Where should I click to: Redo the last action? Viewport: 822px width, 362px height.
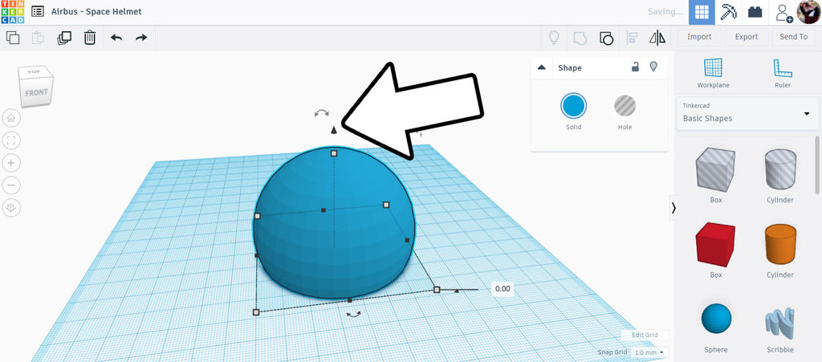pos(141,38)
